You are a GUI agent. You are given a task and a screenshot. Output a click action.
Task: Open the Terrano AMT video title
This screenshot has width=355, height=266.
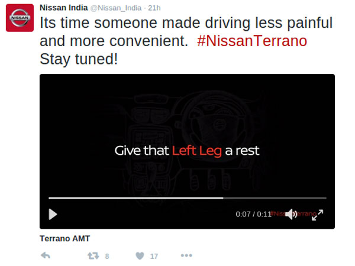[x=64, y=238]
